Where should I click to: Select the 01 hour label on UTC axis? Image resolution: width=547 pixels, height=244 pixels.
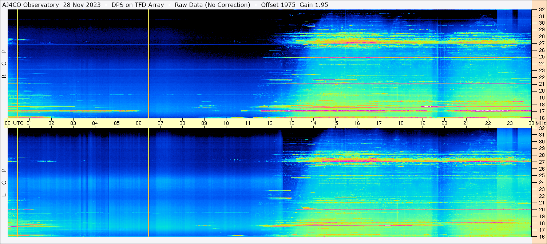click(x=29, y=123)
